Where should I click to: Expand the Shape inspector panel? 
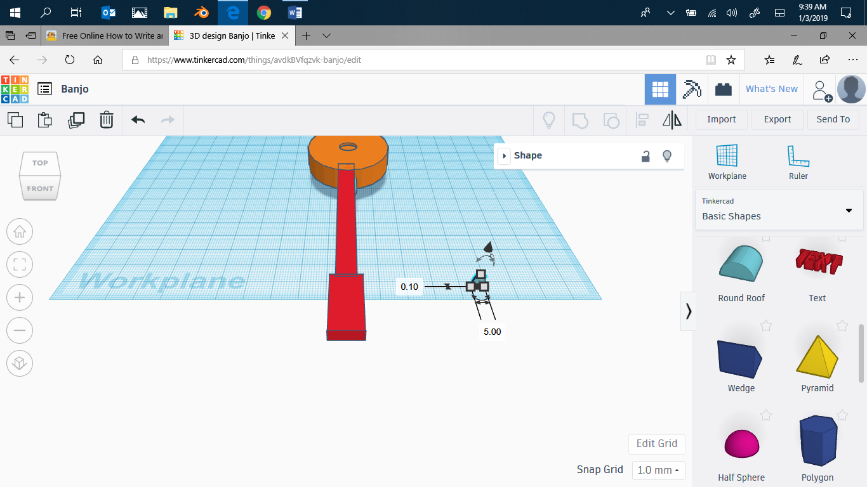click(x=504, y=156)
